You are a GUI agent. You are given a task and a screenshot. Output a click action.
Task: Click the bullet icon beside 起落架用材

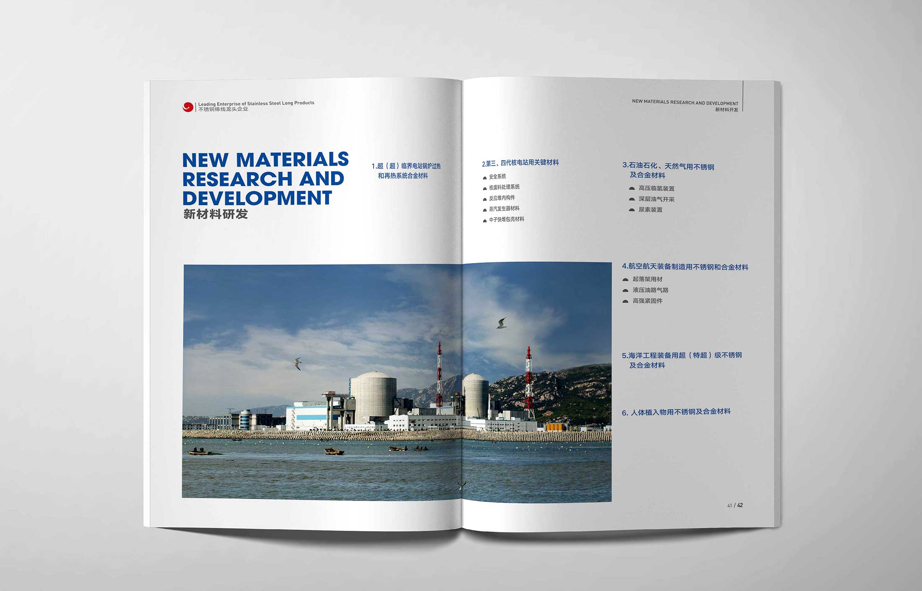pos(626,279)
